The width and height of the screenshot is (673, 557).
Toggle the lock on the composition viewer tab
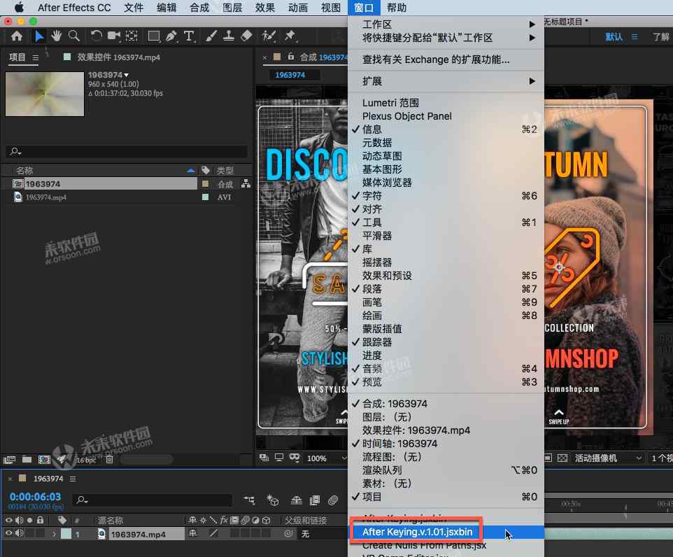(x=291, y=57)
